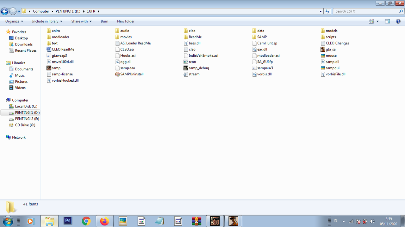Select CD Drive (G:) in the navigation pane
405x227 pixels.
click(25, 125)
